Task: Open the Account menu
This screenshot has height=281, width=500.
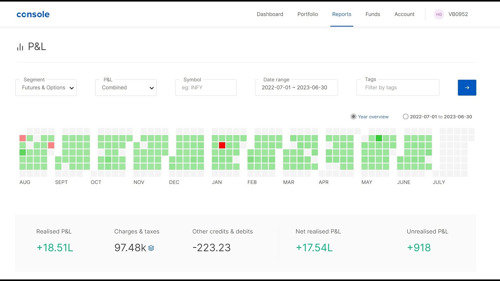Action: click(404, 14)
